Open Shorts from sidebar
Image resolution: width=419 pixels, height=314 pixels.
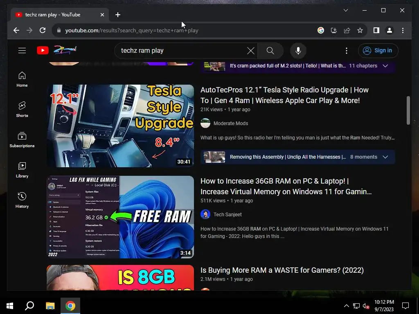tap(22, 110)
